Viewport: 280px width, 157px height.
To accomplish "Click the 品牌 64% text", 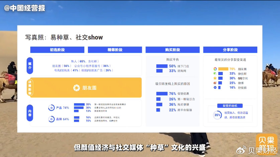I will click(x=63, y=119).
